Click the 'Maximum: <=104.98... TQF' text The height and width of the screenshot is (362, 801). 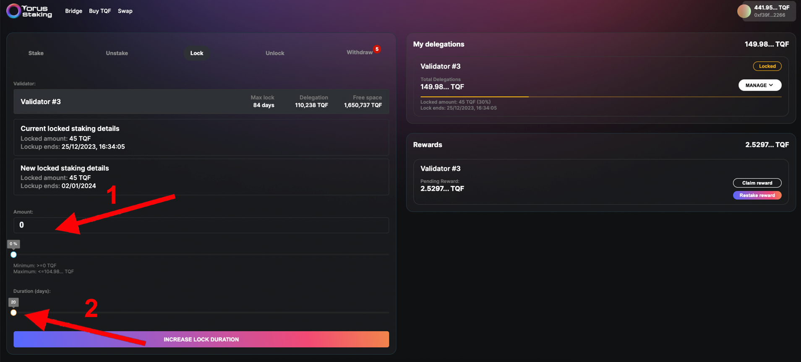pos(44,272)
